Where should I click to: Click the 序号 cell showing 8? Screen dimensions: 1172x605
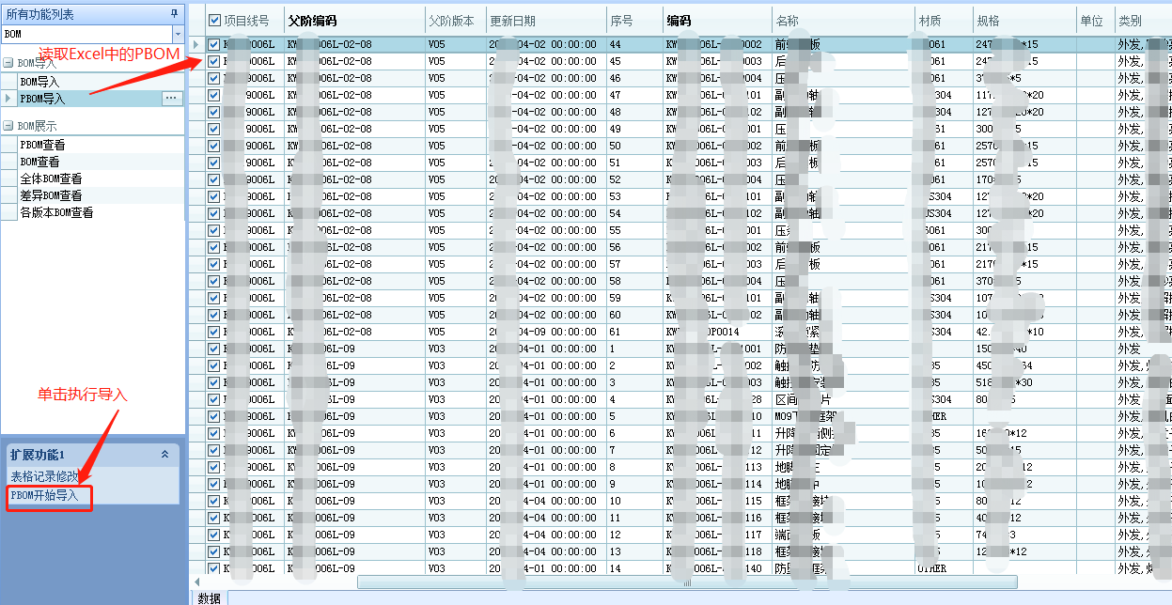(634, 467)
